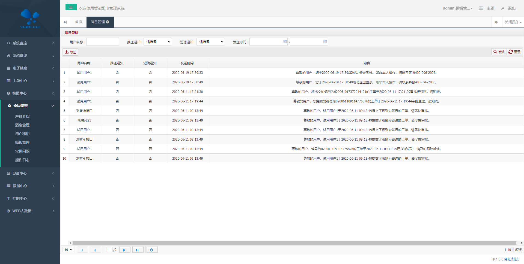Jump to the last page

coord(138,250)
